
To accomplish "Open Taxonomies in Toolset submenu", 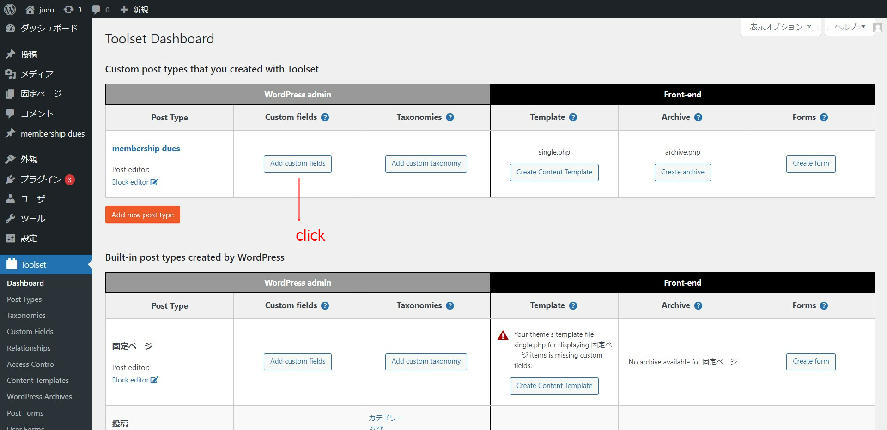I will pos(26,316).
